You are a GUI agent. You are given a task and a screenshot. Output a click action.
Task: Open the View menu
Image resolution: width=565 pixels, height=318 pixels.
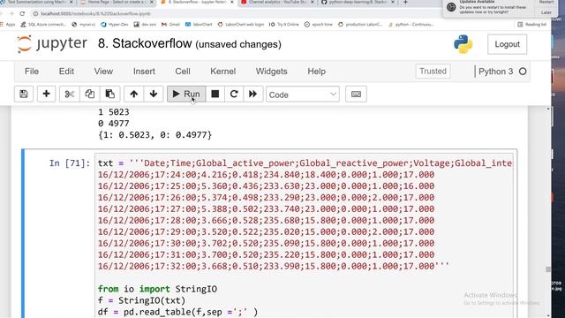tap(103, 72)
